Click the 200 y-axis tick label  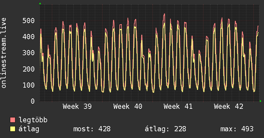(x=29, y=69)
